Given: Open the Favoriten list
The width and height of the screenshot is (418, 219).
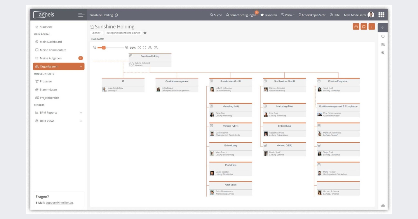Looking at the screenshot, I should click(x=269, y=15).
